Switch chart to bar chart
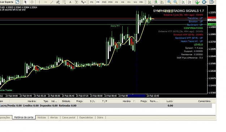The height and width of the screenshot is (132, 226). tap(150, 2)
